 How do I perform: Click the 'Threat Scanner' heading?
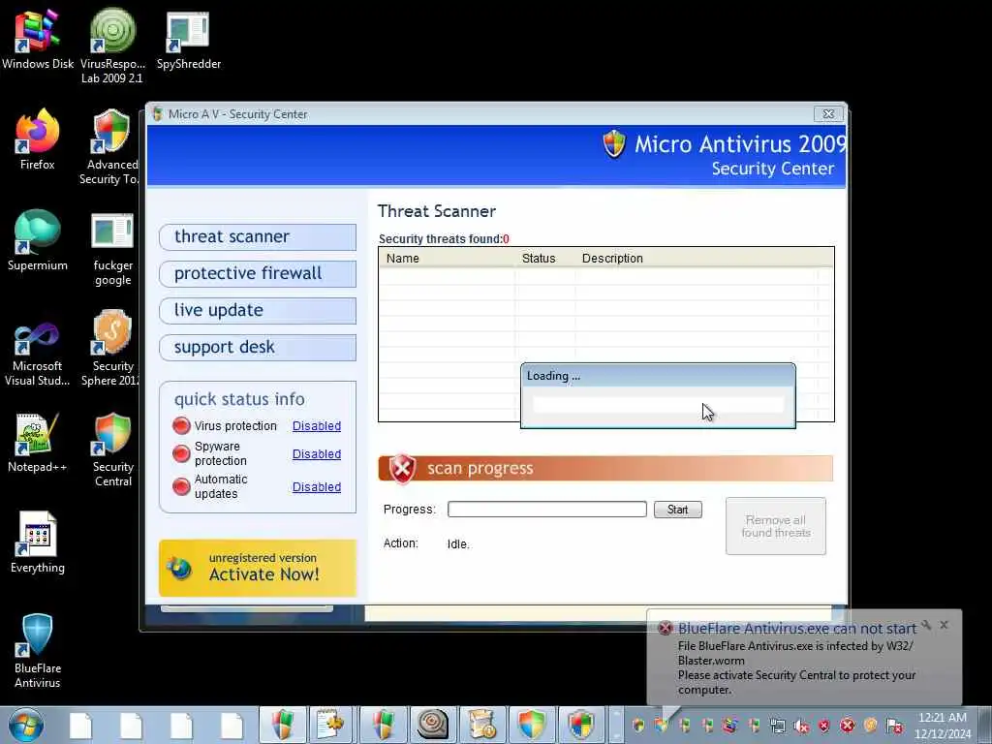(x=437, y=211)
